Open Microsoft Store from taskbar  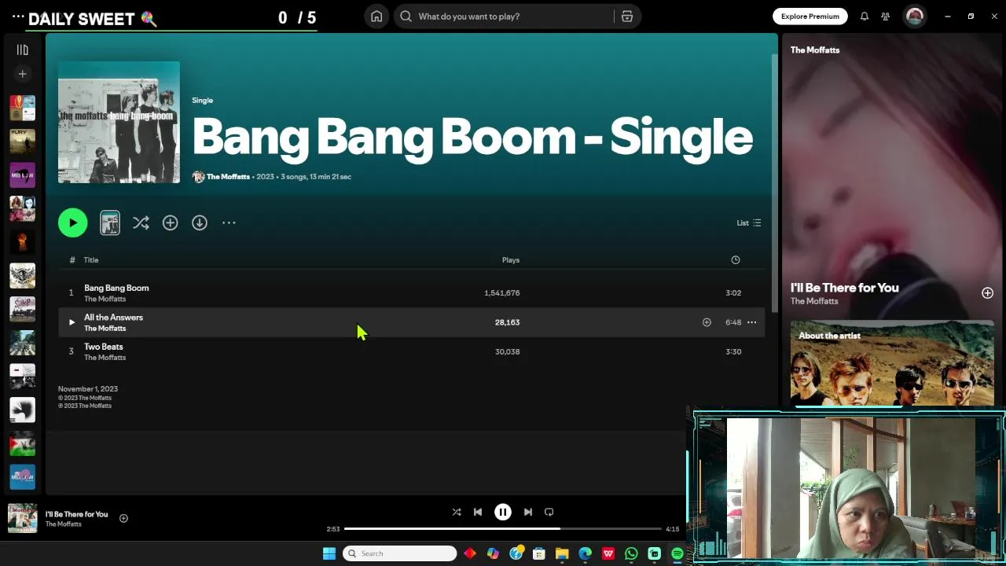[x=539, y=553]
